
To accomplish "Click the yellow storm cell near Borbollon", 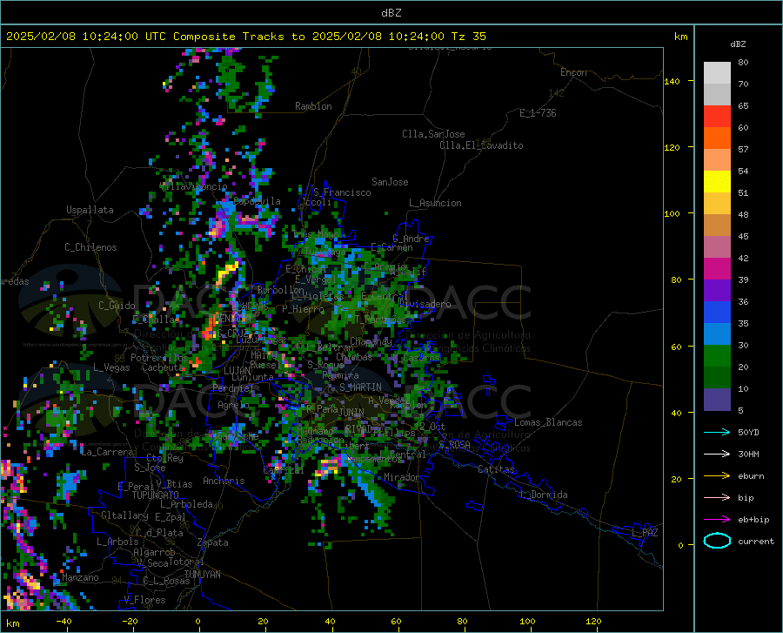I will (x=228, y=272).
